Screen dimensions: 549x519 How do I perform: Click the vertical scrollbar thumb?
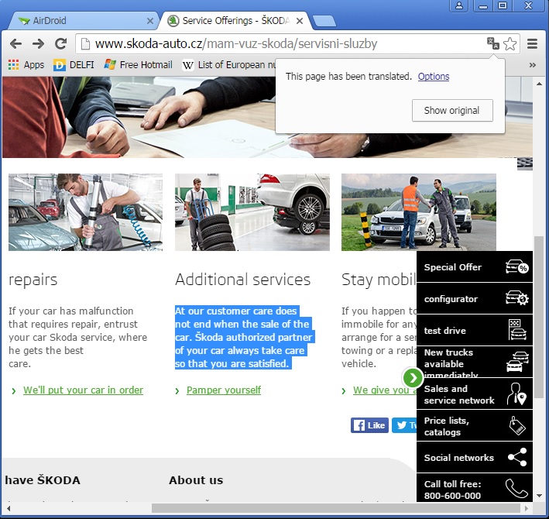539,317
